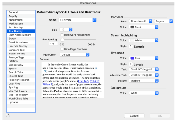The image size is (176, 122).
Task: Click the Search highlighting Style stepper
Action: pos(131,47)
